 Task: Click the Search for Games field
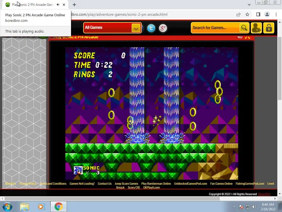(215, 28)
